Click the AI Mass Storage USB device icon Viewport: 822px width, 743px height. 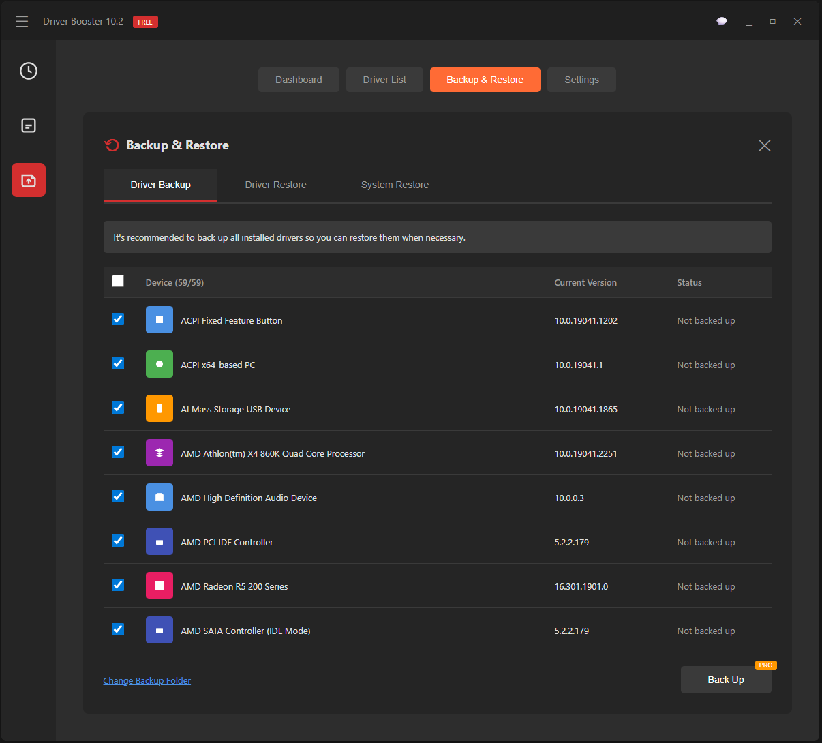pos(159,408)
